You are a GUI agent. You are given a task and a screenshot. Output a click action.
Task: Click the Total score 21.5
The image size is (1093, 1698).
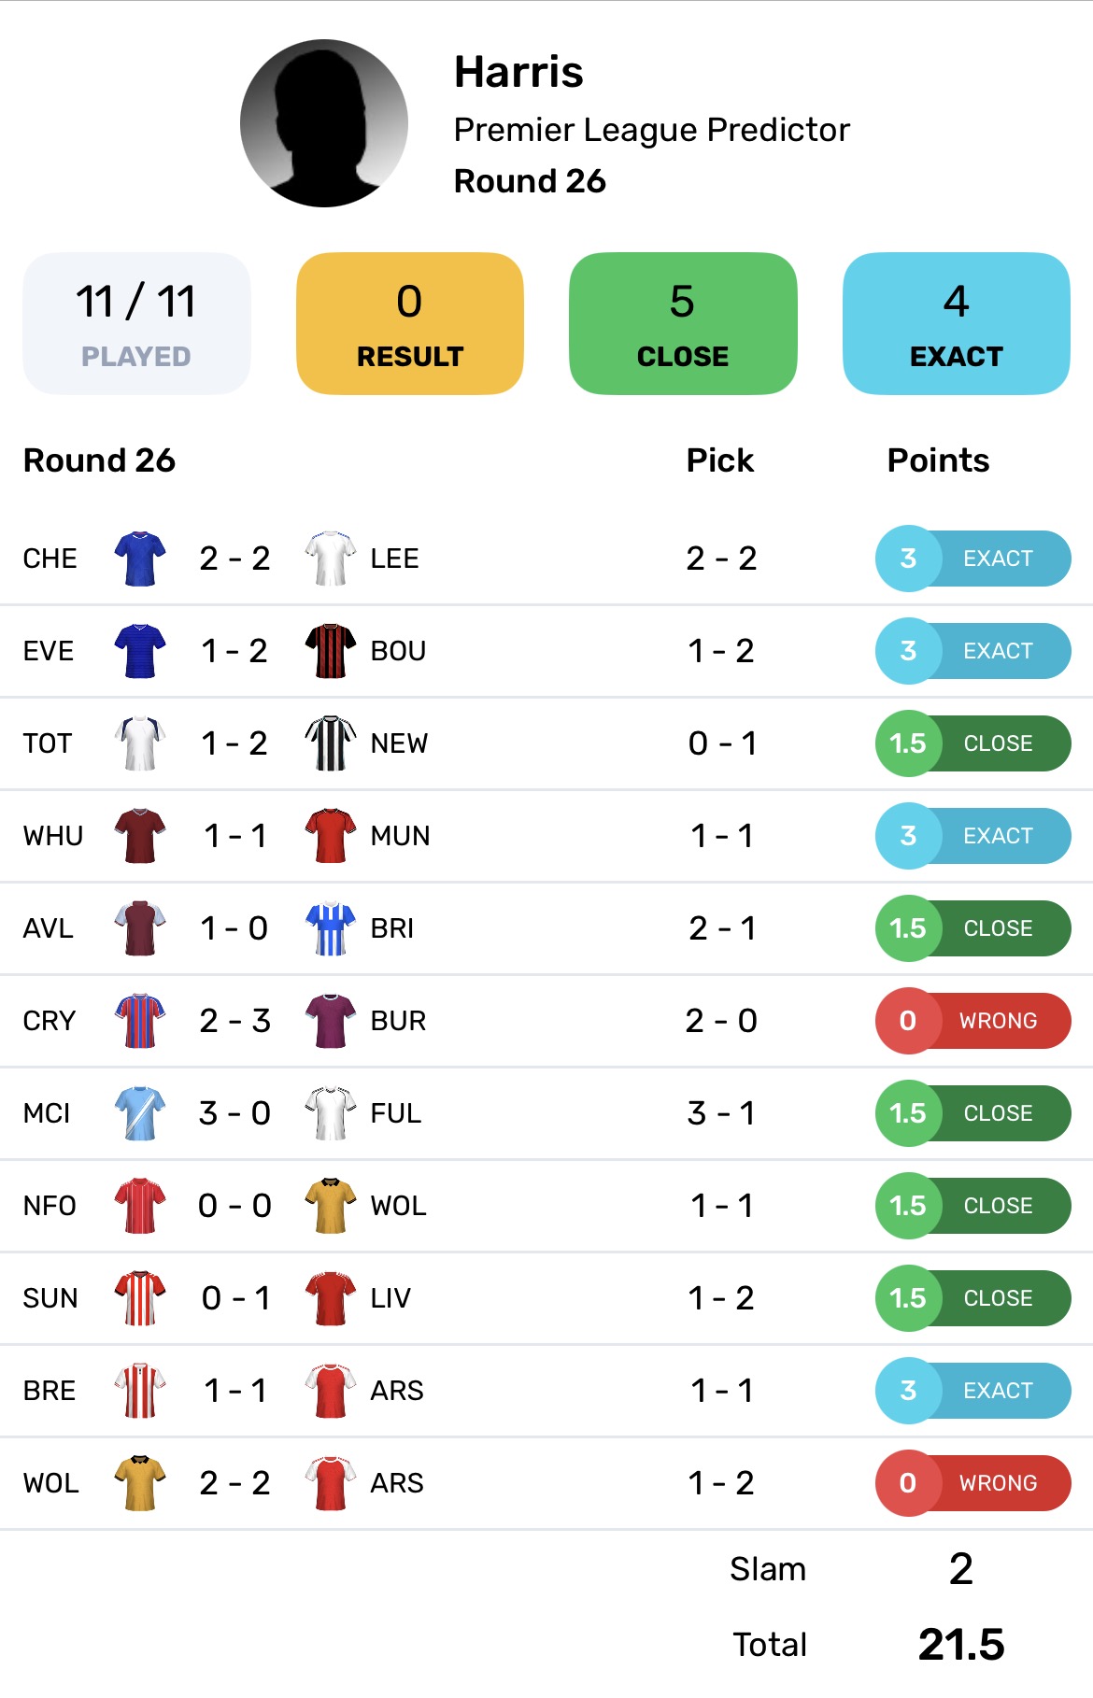960,1645
